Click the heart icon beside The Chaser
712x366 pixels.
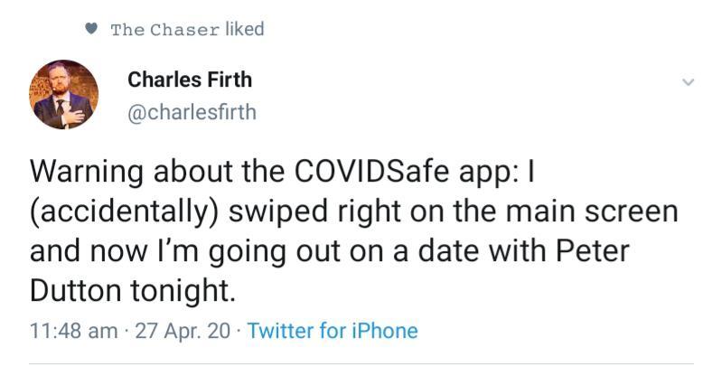click(x=90, y=29)
